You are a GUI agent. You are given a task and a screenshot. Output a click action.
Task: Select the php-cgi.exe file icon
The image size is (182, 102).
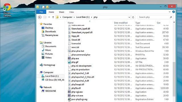tap(69, 92)
